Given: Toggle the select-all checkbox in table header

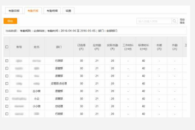Looking at the screenshot, I should click(7, 47).
